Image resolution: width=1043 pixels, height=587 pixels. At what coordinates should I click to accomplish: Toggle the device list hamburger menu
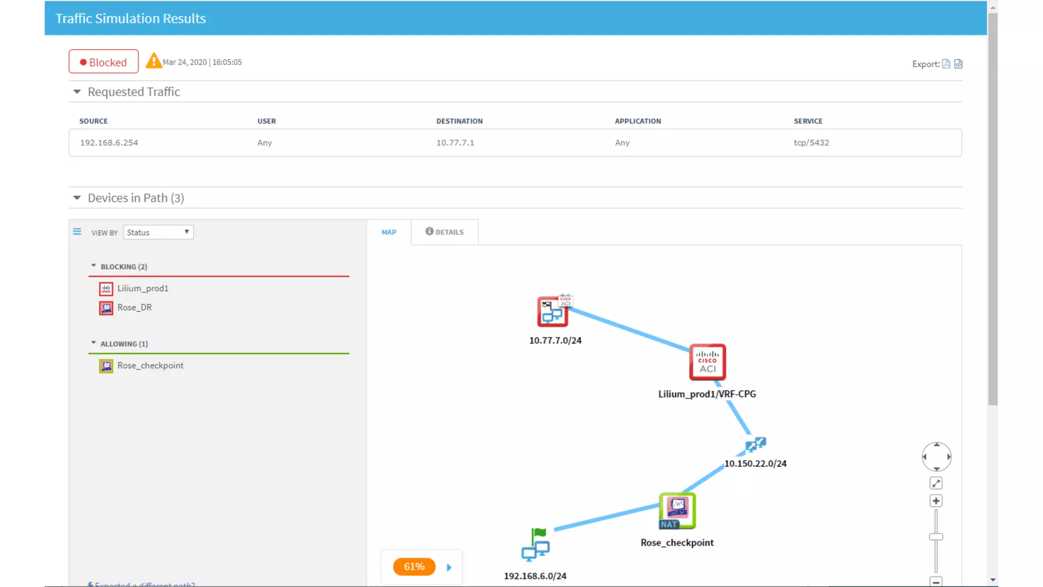(77, 232)
